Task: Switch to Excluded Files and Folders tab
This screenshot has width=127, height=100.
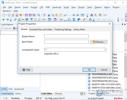Action: point(41,29)
